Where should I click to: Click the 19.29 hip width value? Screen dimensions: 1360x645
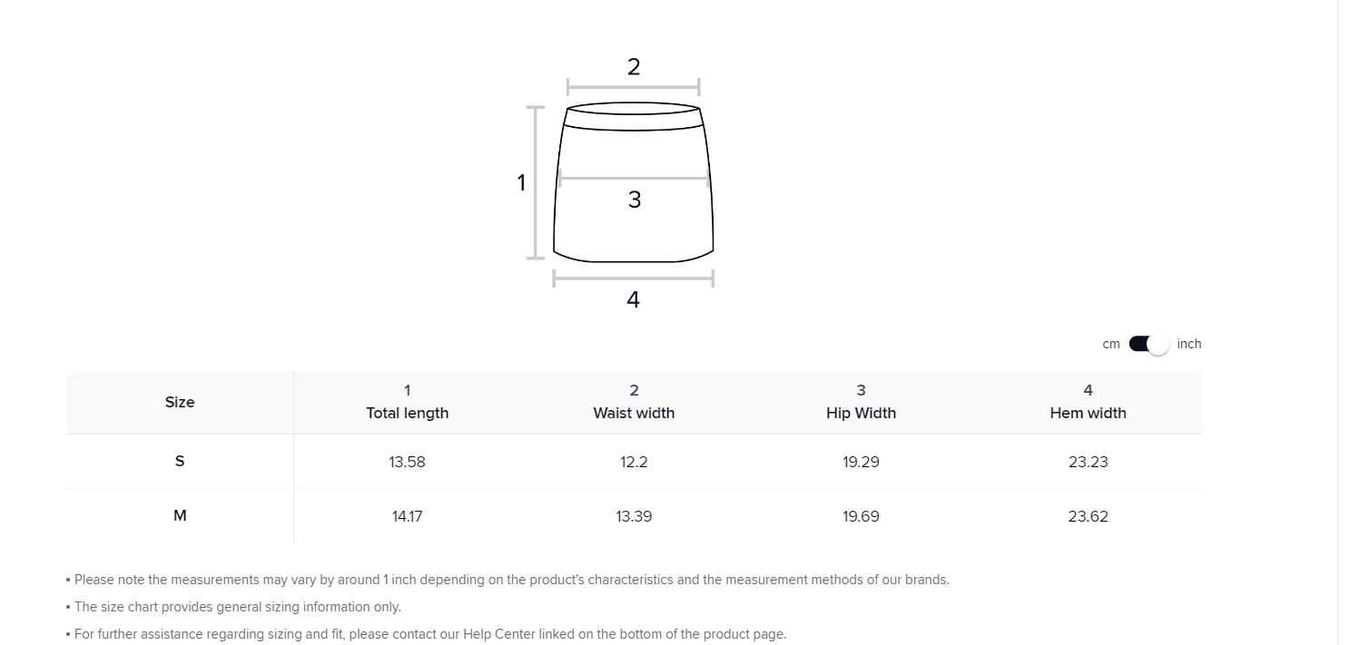point(861,462)
